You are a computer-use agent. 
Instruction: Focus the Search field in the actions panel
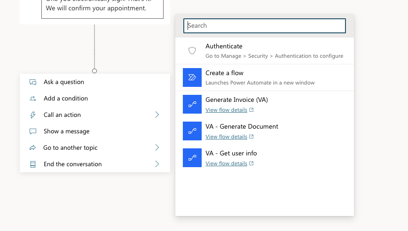click(265, 26)
